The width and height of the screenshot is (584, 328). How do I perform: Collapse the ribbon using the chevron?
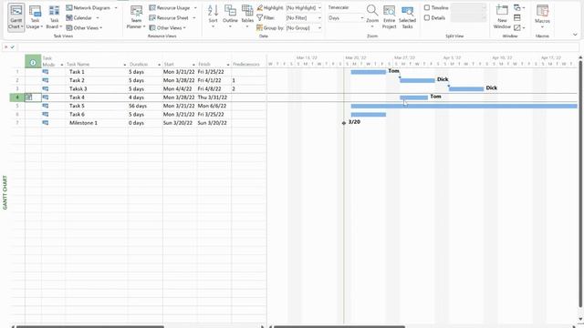click(x=575, y=35)
